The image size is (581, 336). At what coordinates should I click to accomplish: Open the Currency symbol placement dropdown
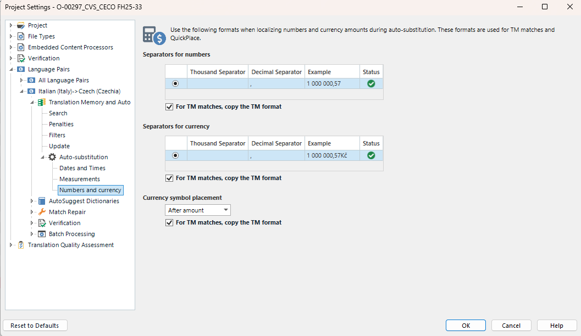tap(197, 210)
